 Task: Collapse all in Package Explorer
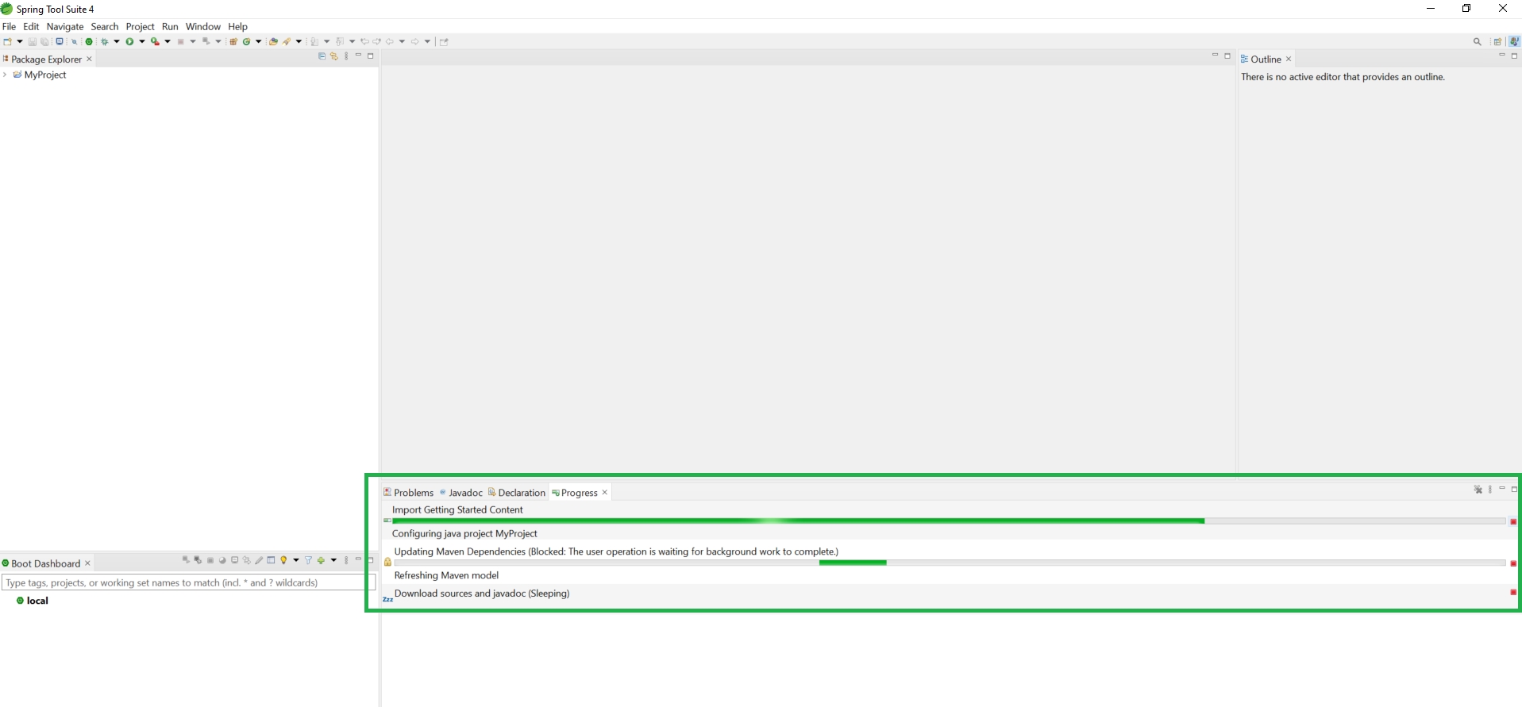[322, 56]
